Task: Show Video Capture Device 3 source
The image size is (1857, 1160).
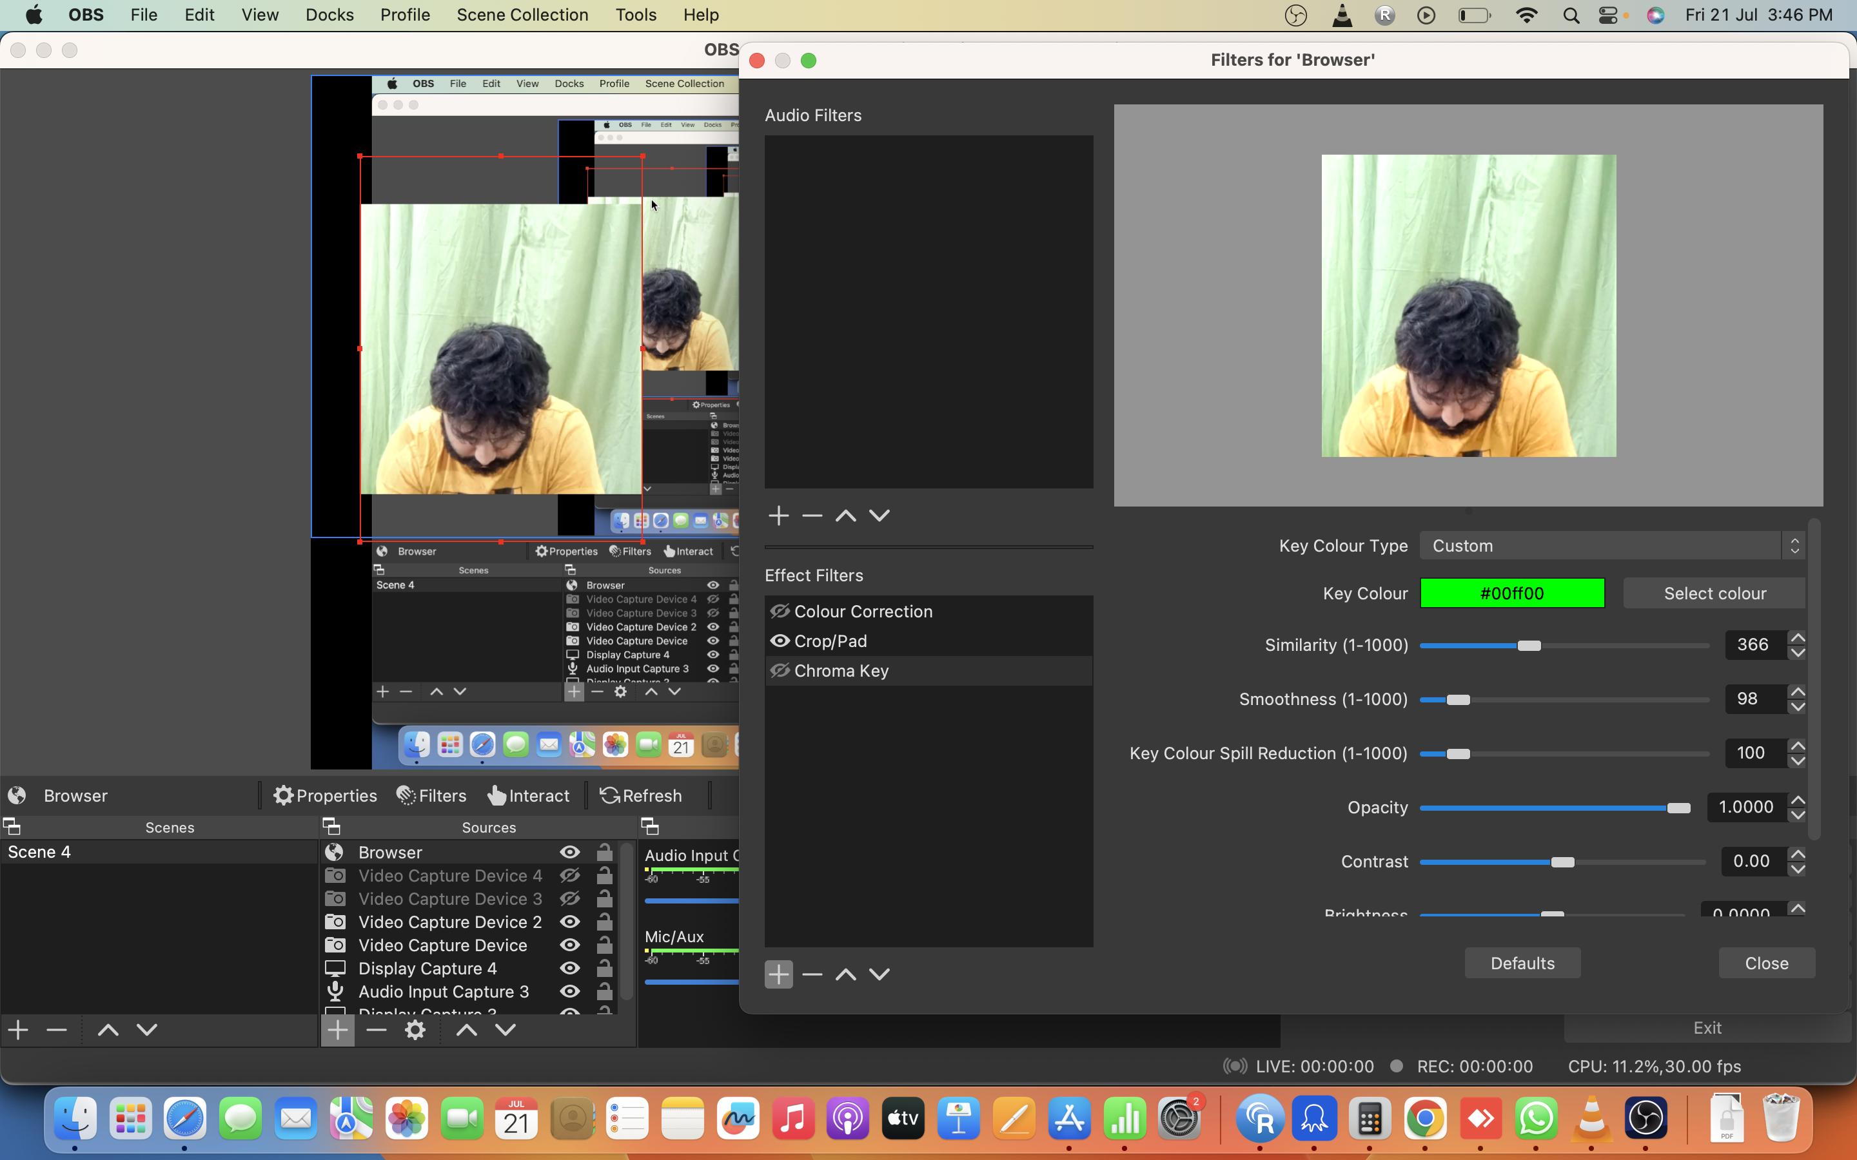Action: point(569,898)
